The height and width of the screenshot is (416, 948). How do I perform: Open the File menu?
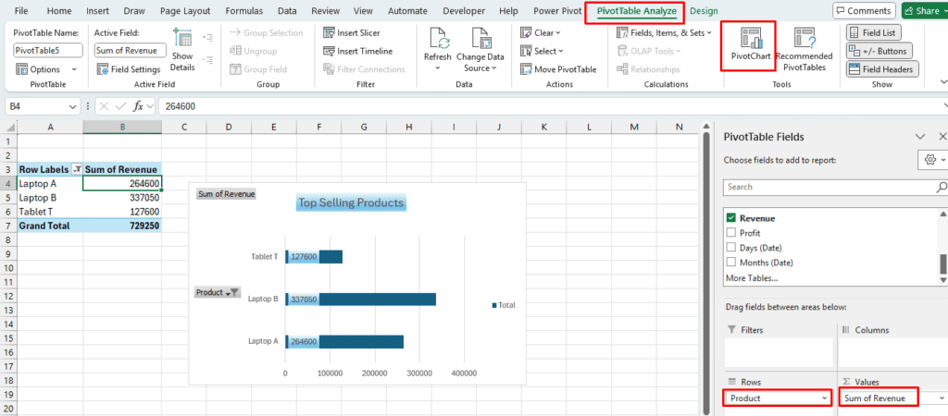tap(21, 11)
